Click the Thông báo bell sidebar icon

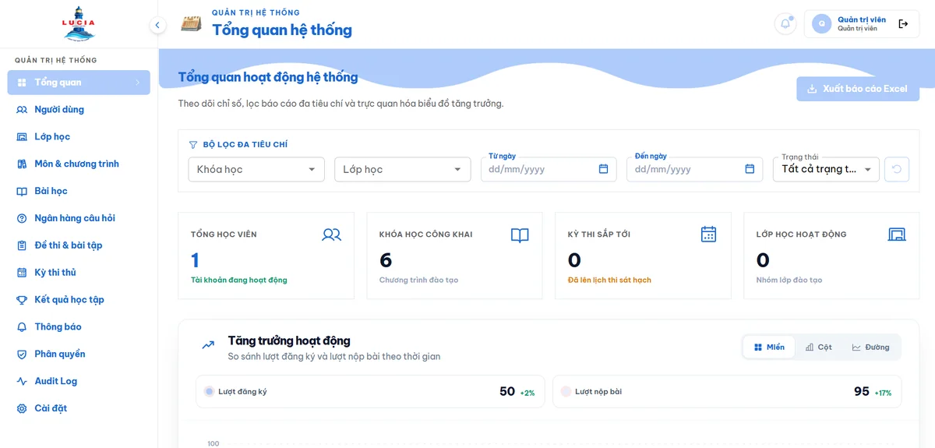coord(22,327)
